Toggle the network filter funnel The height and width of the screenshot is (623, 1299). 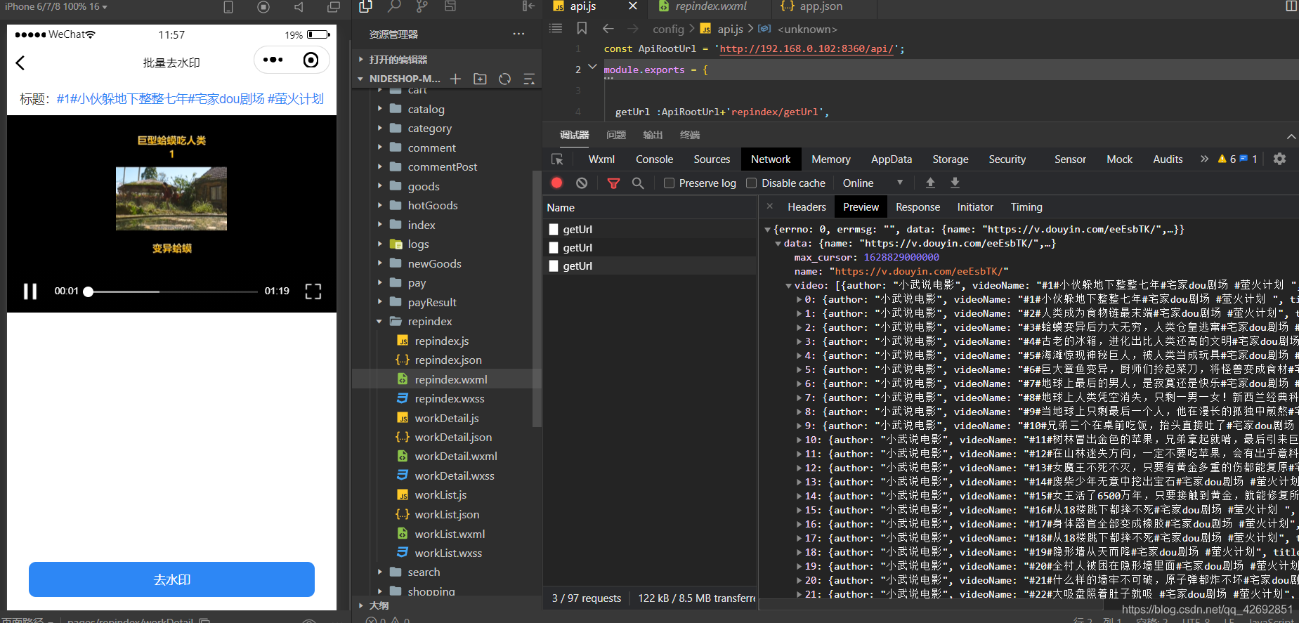point(613,183)
